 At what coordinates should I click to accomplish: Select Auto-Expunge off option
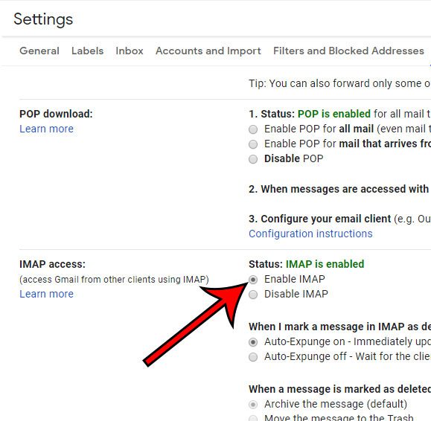[x=253, y=357]
